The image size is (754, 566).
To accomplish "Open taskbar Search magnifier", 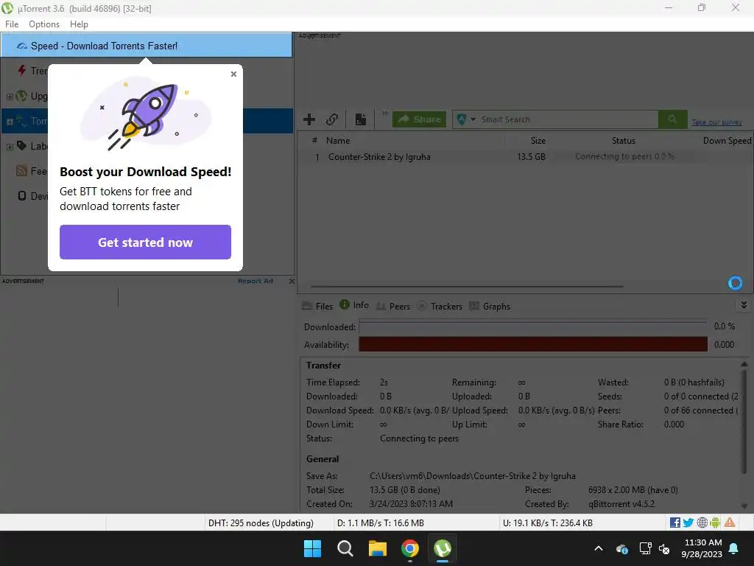I will tap(345, 548).
